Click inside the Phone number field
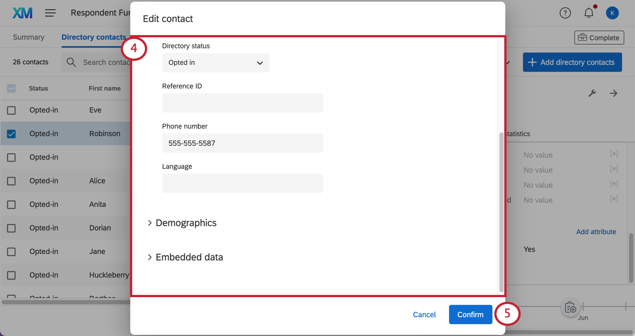 click(x=242, y=143)
